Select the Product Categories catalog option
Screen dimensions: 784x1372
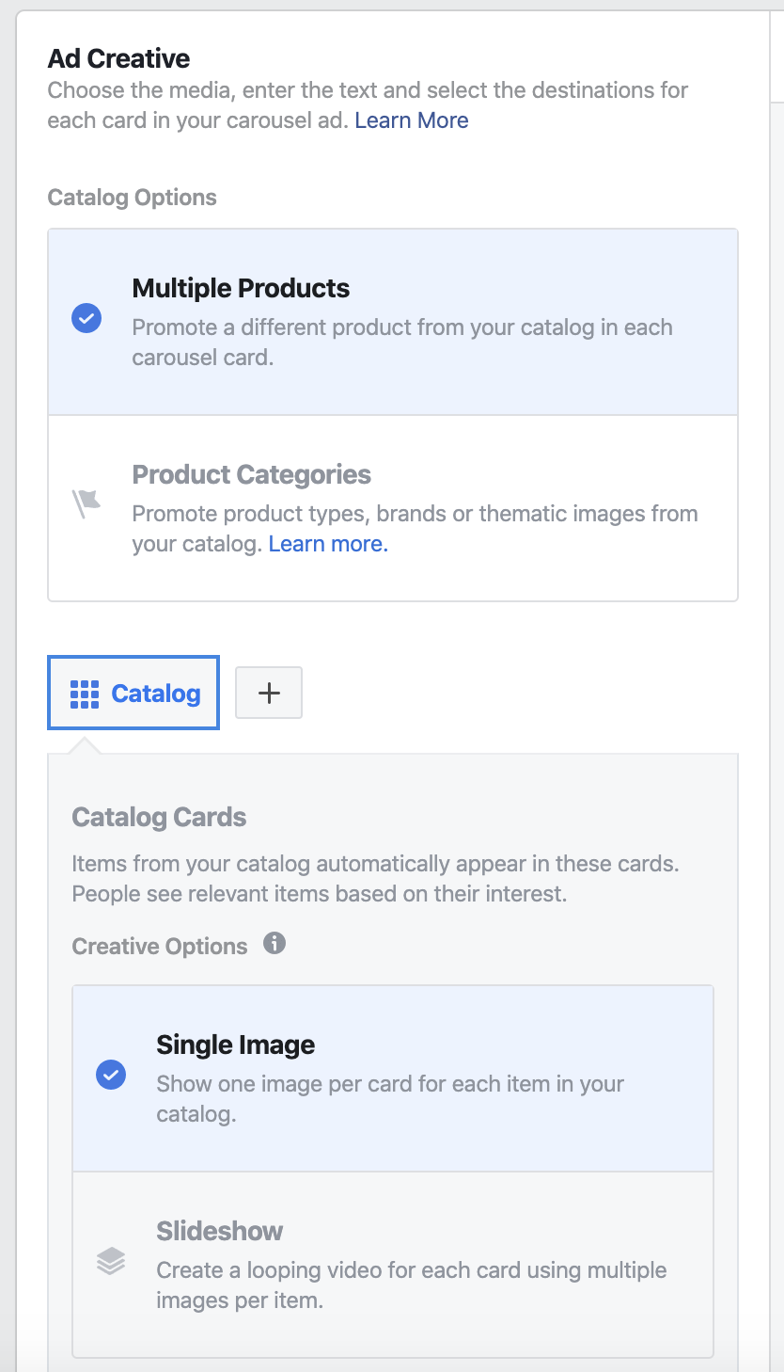pyautogui.click(x=393, y=508)
